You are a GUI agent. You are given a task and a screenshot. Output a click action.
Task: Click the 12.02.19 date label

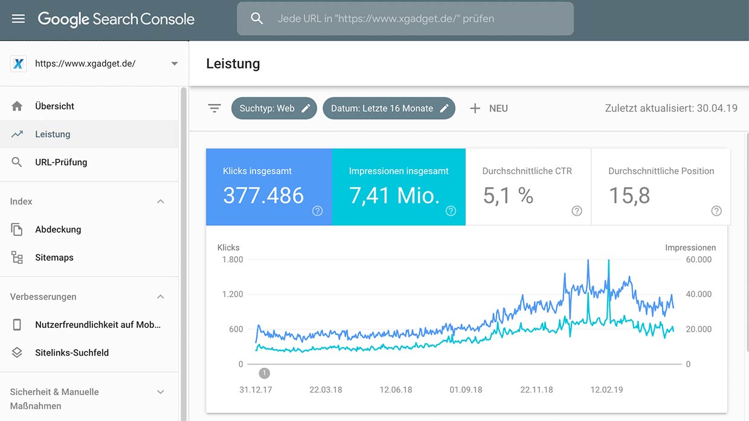pos(606,390)
